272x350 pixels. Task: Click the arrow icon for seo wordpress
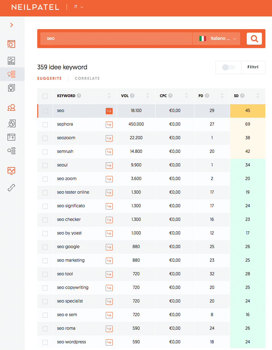(x=109, y=342)
